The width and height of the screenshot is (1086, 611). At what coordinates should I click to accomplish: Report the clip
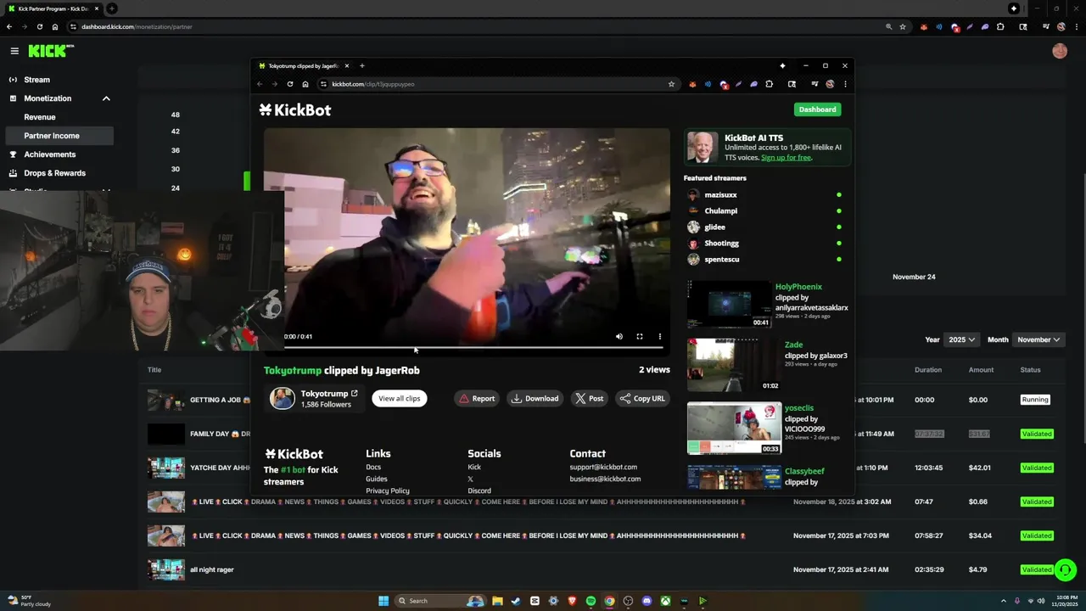pyautogui.click(x=477, y=398)
